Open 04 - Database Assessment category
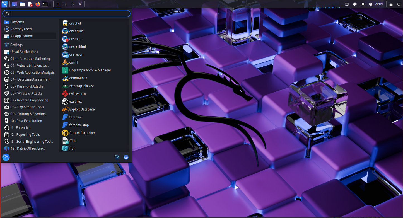Screen dimensions: 403x218 point(29,79)
